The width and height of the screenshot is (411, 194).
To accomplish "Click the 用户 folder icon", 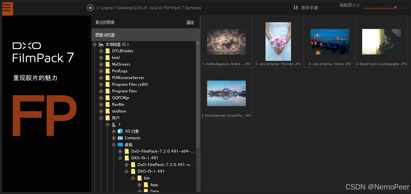I will click(x=108, y=118).
